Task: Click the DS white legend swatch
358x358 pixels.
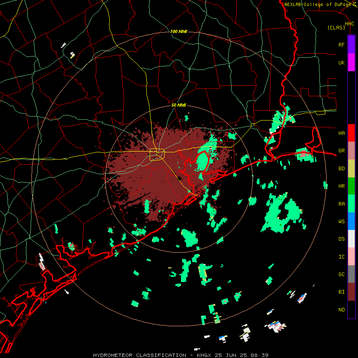Action: (351, 239)
